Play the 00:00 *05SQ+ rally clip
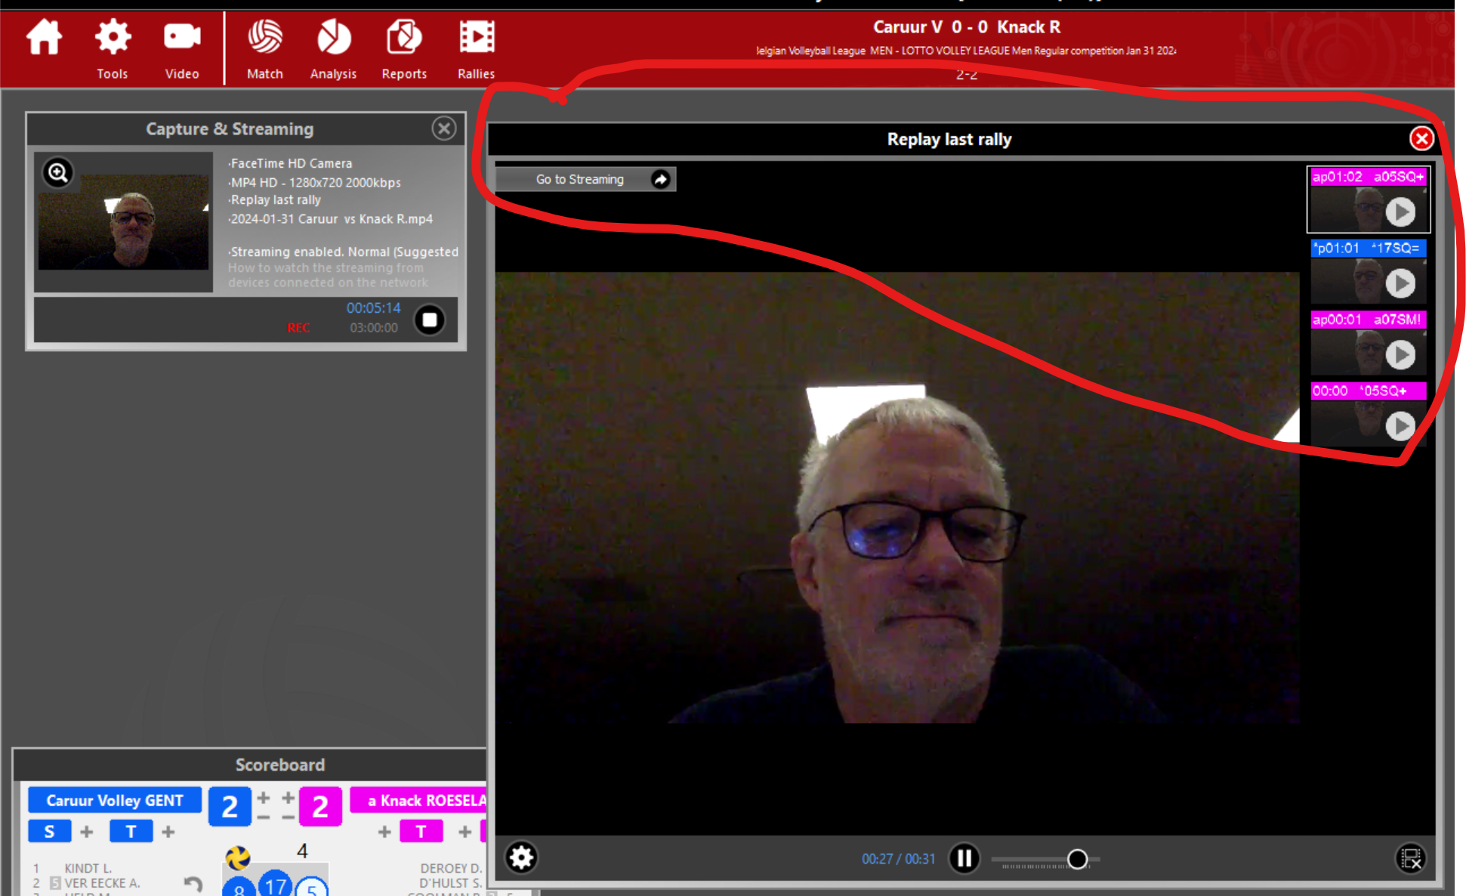 [x=1400, y=425]
